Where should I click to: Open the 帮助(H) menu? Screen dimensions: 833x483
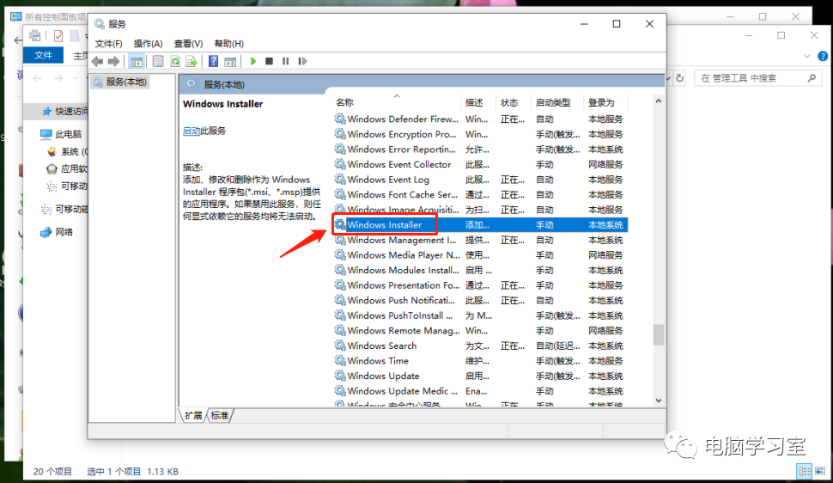(229, 44)
